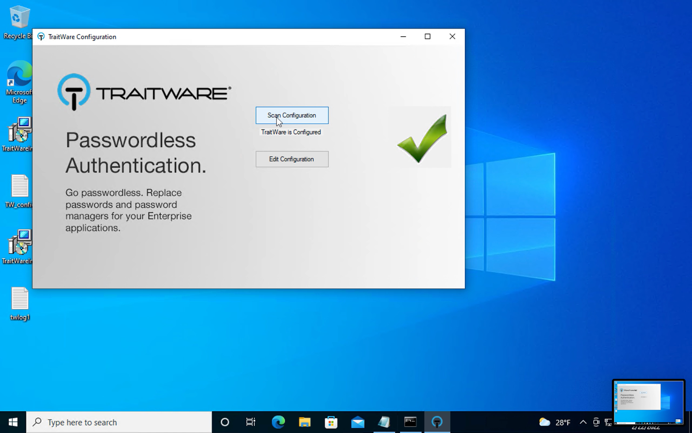Select the TW_config file on desktop
The height and width of the screenshot is (433, 692).
[x=18, y=191]
